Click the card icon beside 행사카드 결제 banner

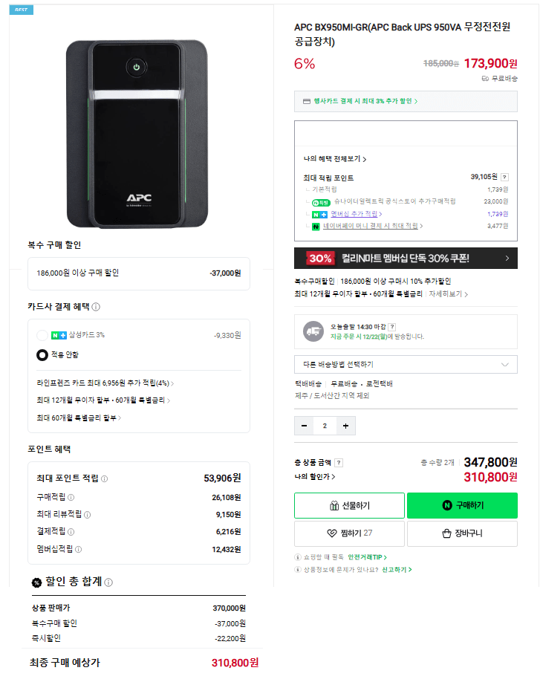308,100
